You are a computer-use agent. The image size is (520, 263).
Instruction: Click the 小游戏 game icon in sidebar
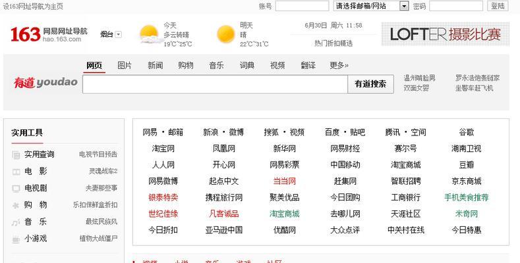(16, 239)
